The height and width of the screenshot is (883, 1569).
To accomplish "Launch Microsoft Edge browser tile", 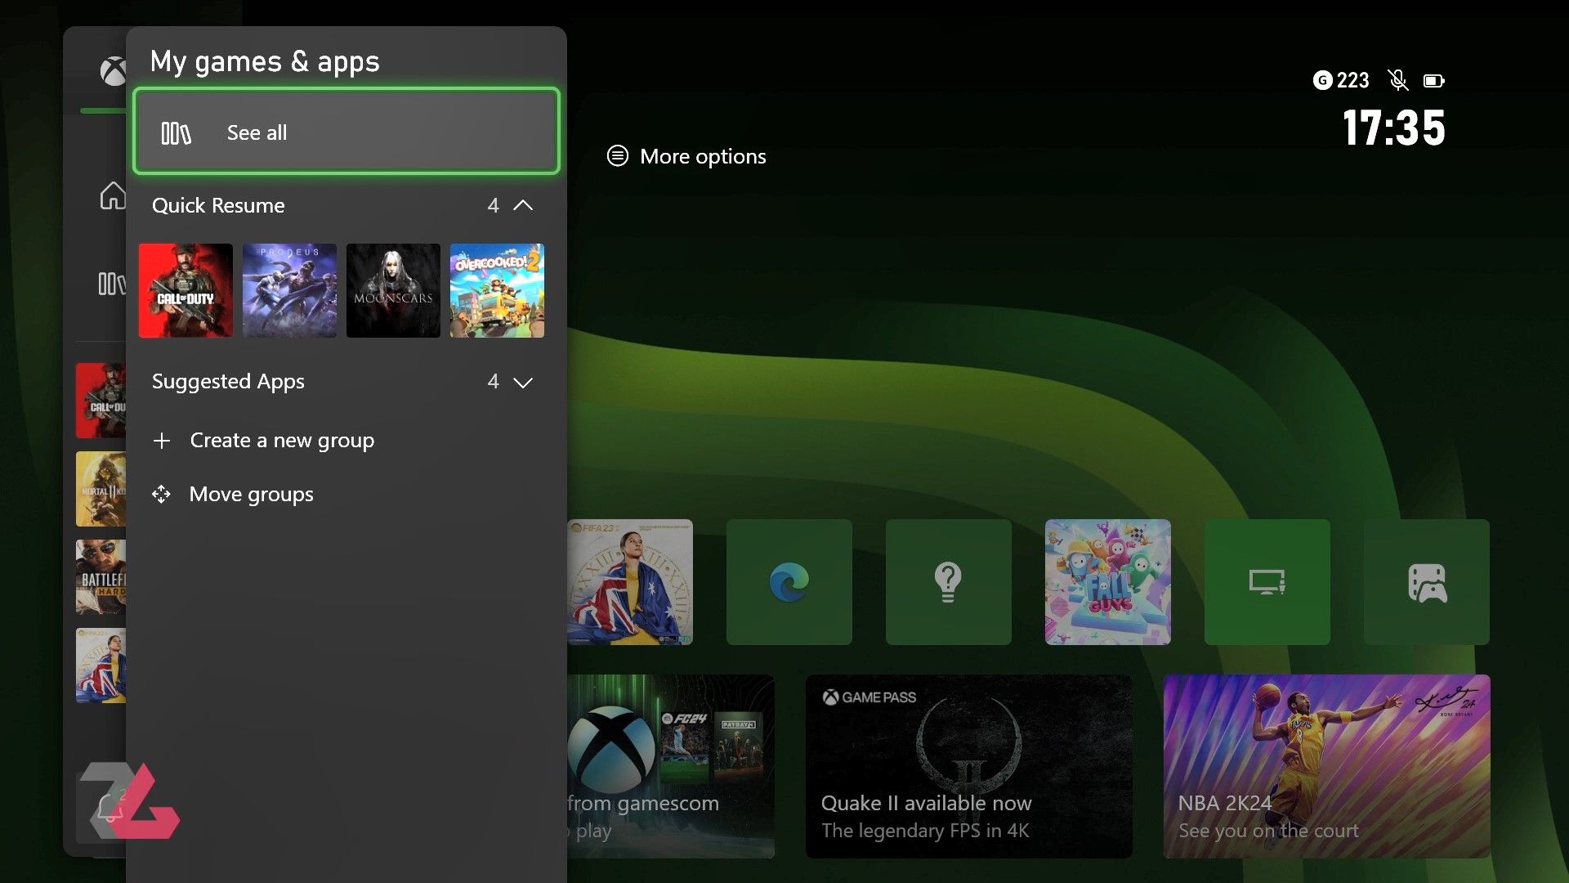I will (789, 582).
